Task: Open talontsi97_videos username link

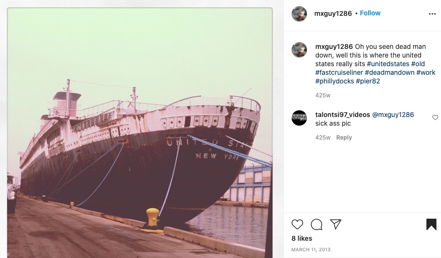Action: tap(342, 115)
